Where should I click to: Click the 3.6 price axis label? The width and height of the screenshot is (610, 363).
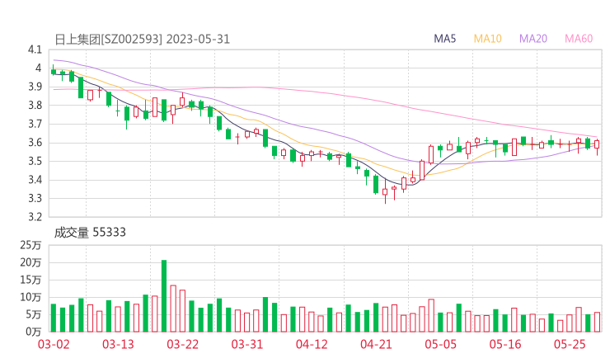pyautogui.click(x=35, y=143)
